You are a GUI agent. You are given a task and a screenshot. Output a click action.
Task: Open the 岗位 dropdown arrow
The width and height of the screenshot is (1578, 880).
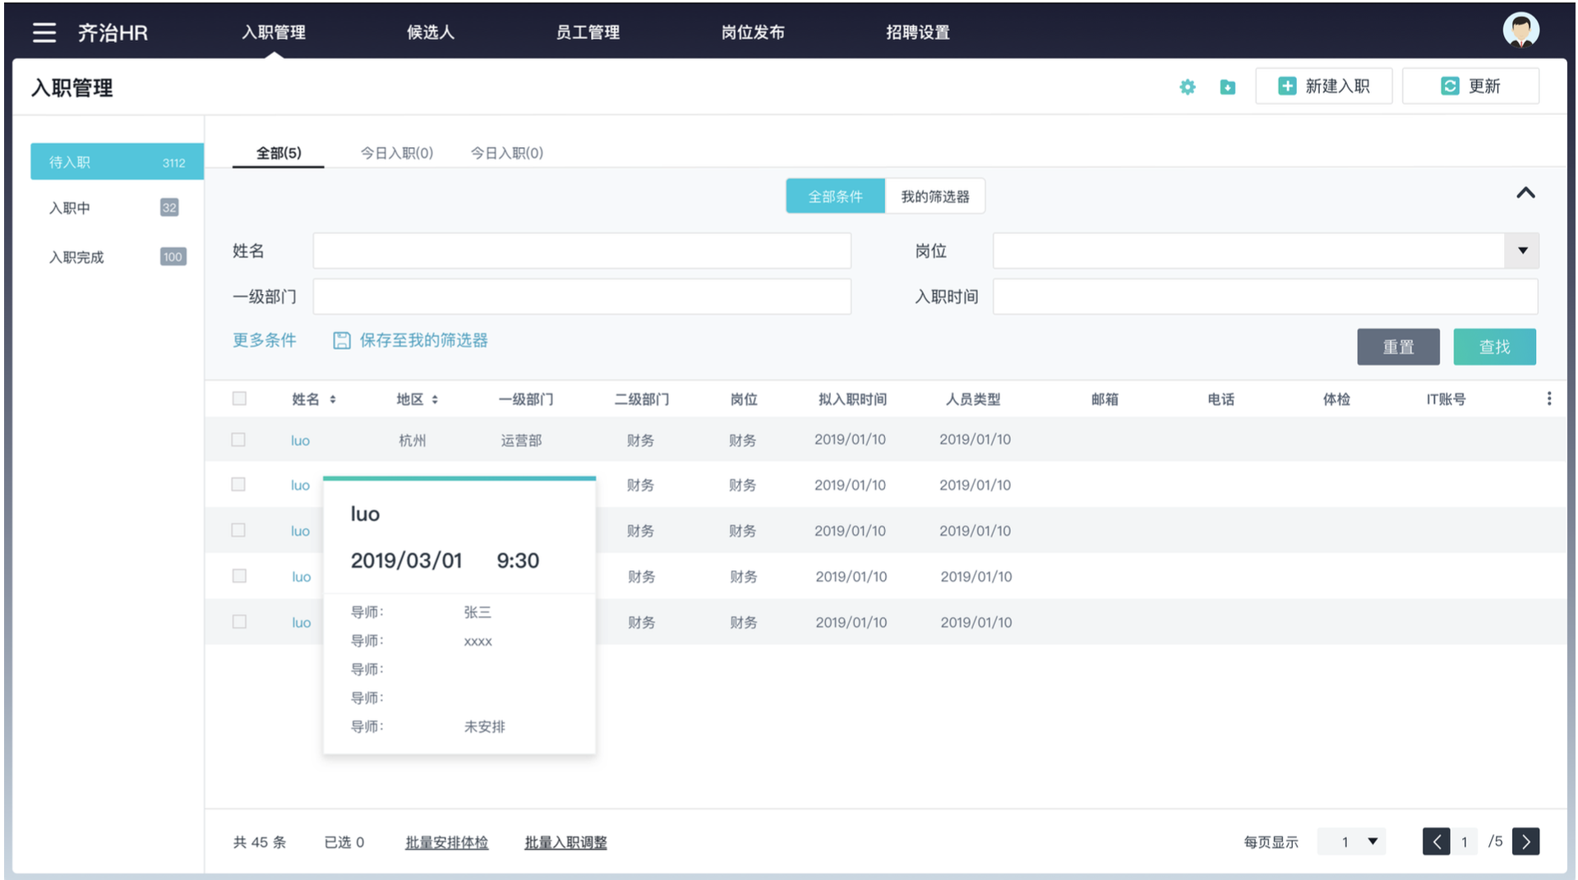[x=1522, y=251]
